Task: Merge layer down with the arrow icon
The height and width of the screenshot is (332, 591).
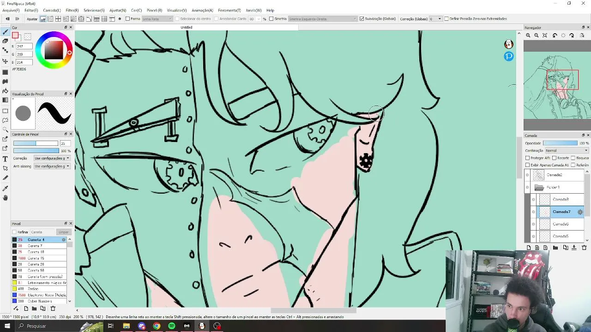Action: coord(574,248)
